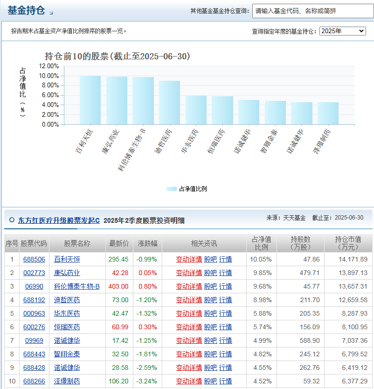Open 股吧 for 华东医药 row

coord(210,313)
